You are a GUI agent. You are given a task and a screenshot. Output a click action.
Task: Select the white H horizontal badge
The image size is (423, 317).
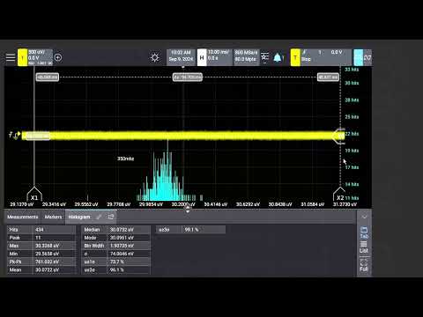pyautogui.click(x=202, y=57)
